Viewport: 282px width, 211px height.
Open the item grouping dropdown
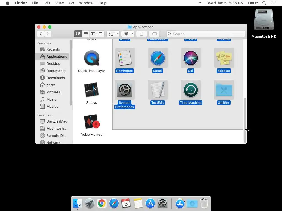(x=113, y=34)
